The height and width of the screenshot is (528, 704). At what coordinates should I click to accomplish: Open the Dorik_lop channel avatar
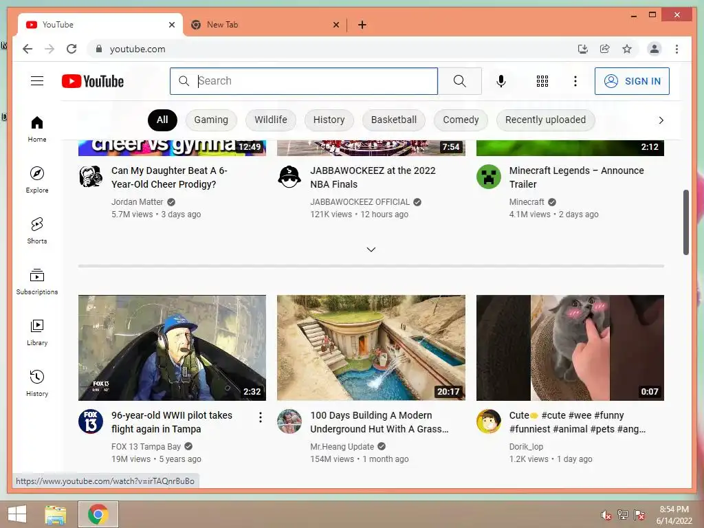click(489, 421)
